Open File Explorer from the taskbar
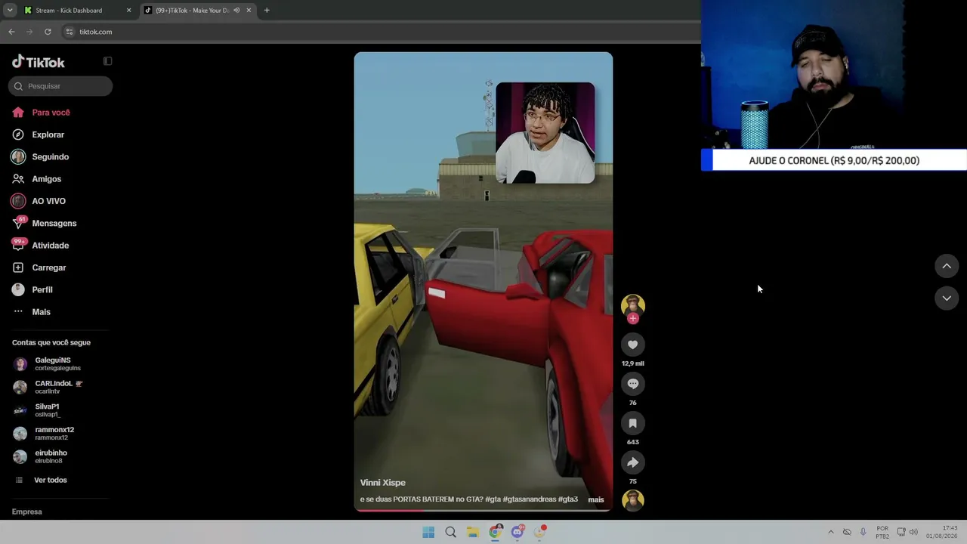The height and width of the screenshot is (544, 967). point(473,532)
